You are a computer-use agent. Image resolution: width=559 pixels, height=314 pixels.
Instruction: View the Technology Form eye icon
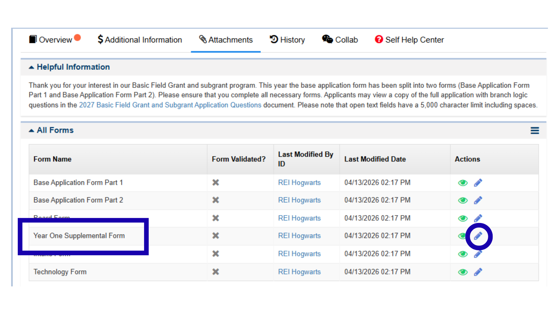(x=463, y=272)
